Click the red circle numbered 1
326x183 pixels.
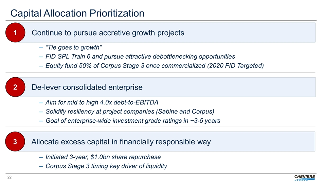pos(15,33)
